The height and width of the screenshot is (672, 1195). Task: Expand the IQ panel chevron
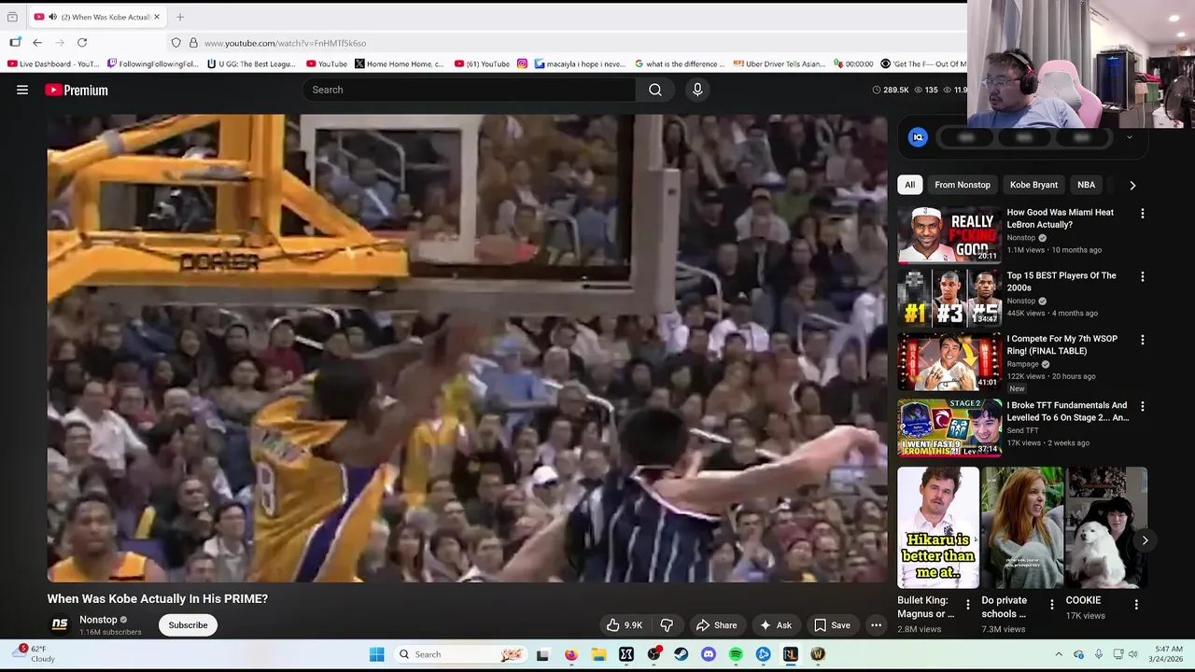click(1129, 137)
